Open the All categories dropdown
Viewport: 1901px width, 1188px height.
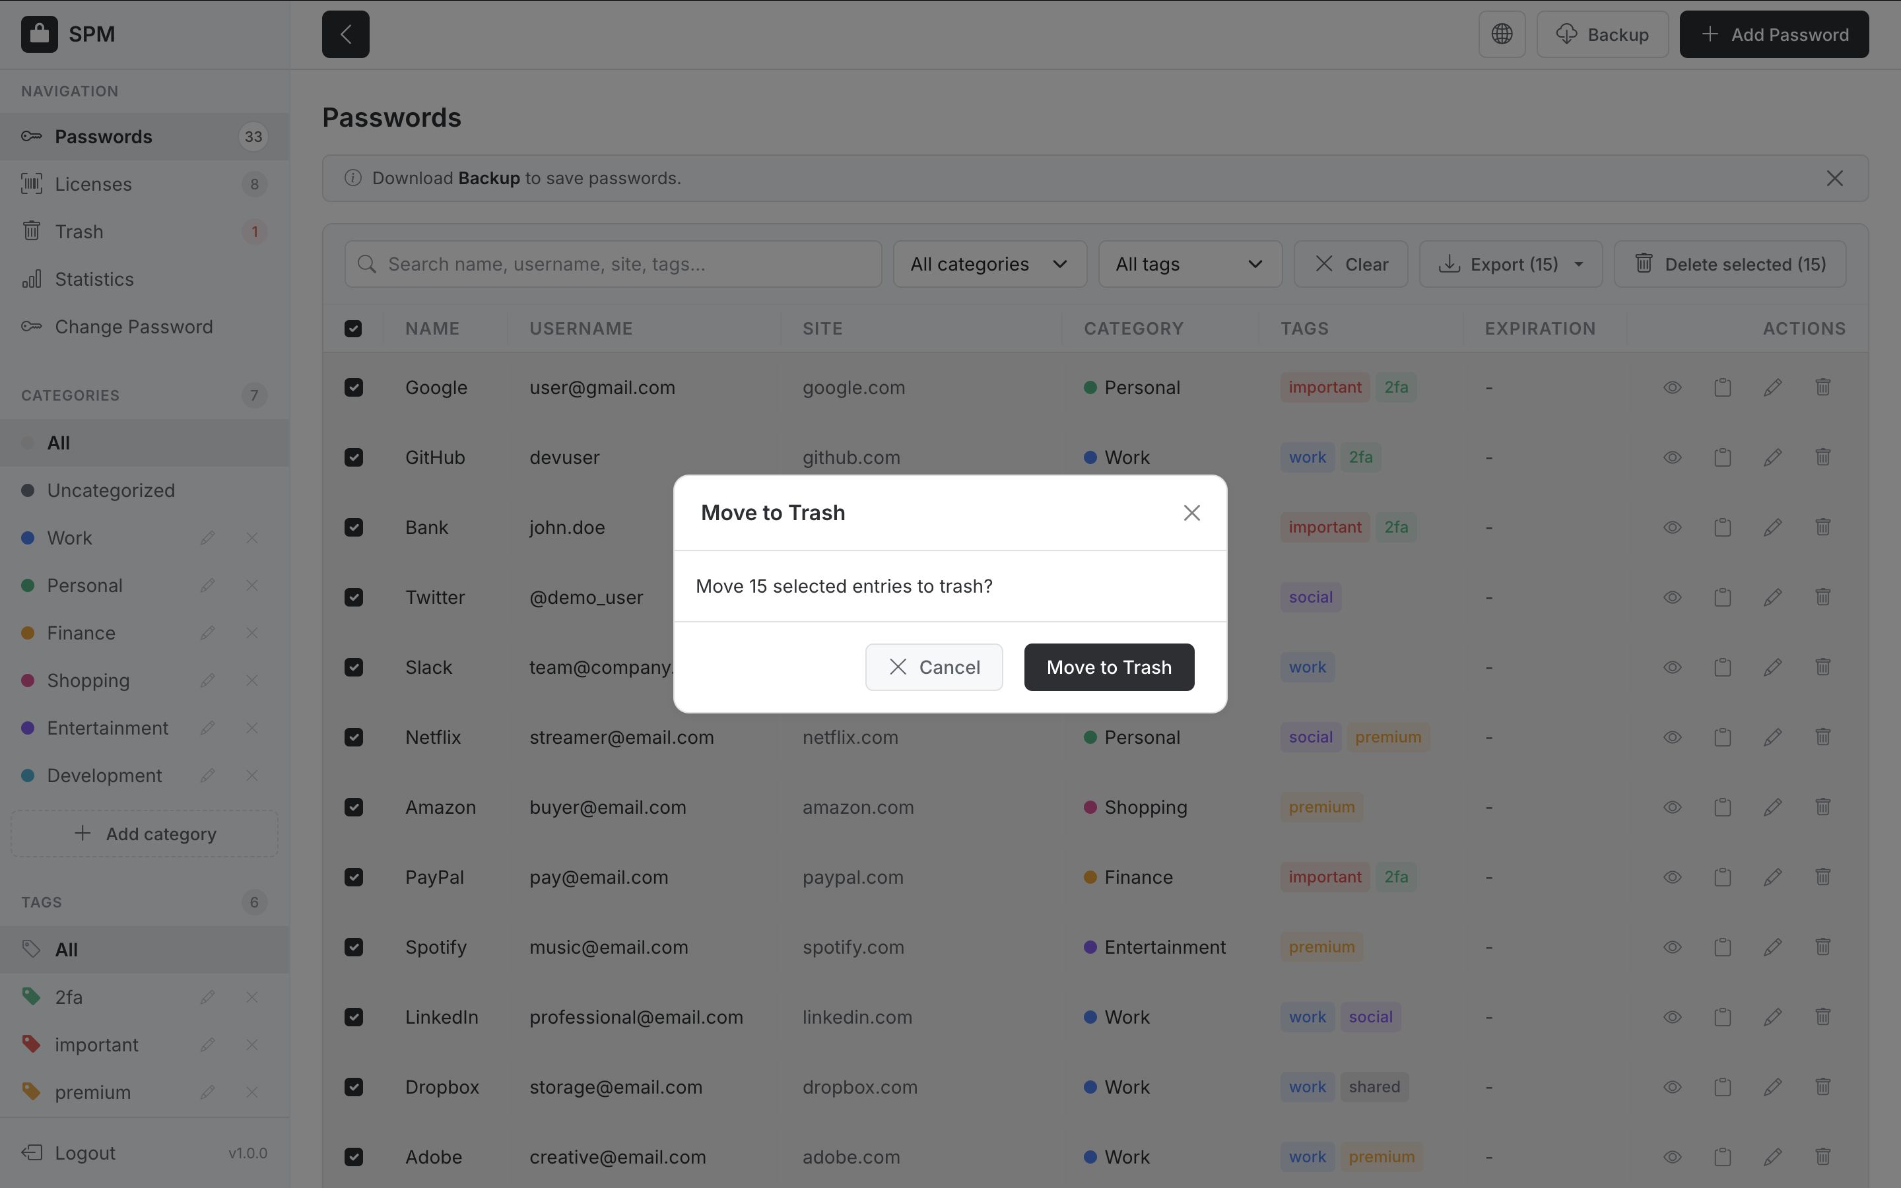pos(989,264)
